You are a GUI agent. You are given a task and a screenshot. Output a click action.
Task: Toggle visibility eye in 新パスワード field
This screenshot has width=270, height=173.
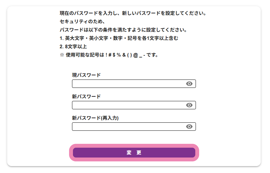point(189,105)
